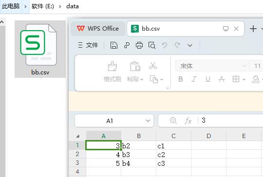Click the Undo arrow icon

[x=165, y=45]
